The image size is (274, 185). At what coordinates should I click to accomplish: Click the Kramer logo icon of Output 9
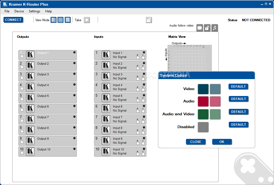pyautogui.click(x=30, y=141)
